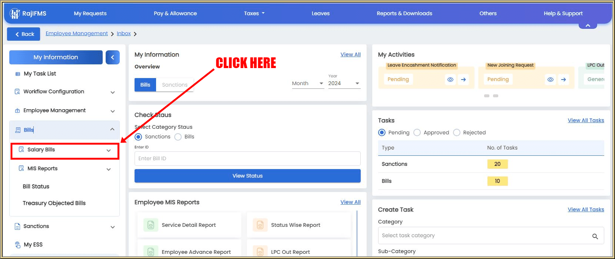The width and height of the screenshot is (615, 259).
Task: Switch to Sanctions overview tab
Action: 175,85
